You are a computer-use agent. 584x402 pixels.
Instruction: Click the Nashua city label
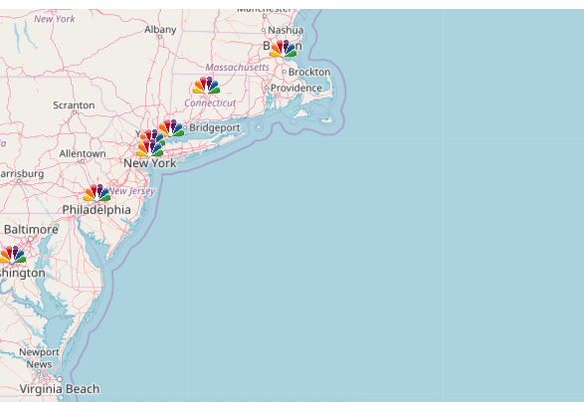286,30
